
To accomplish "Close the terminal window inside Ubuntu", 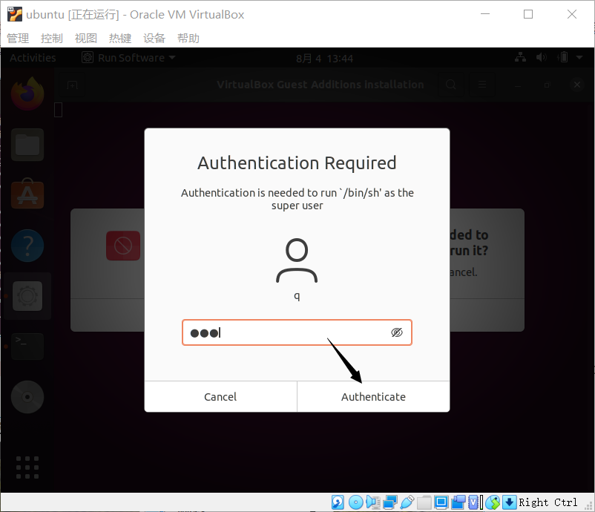I will (576, 85).
